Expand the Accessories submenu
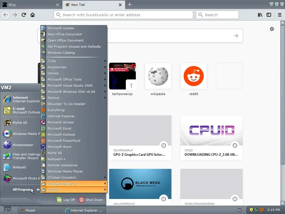This screenshot has width=285, height=214. point(74,67)
